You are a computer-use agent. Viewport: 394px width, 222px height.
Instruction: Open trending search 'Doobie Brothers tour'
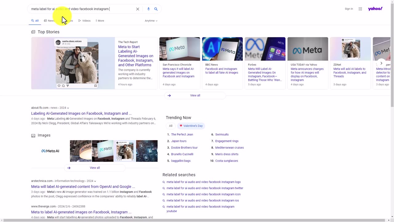184,148
